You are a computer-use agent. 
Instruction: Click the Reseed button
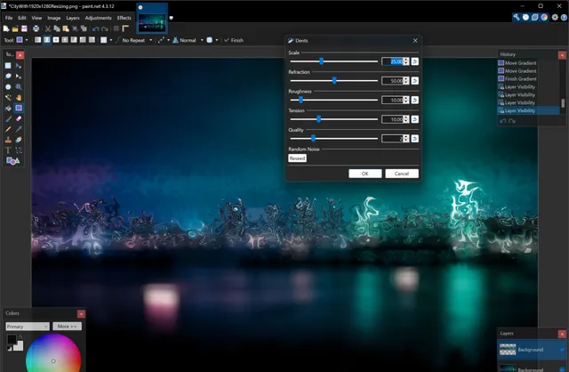[297, 158]
